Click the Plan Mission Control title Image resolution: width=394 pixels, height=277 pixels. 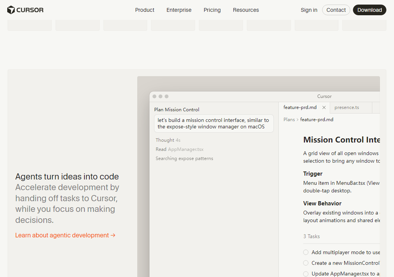176,109
